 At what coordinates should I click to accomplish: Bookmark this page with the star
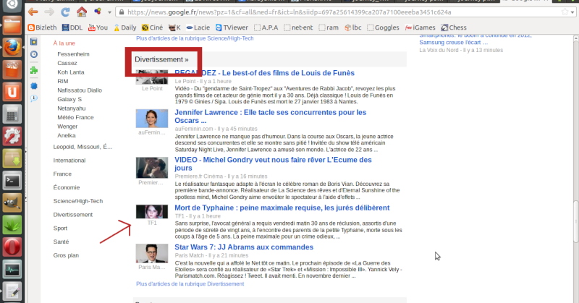click(x=565, y=12)
